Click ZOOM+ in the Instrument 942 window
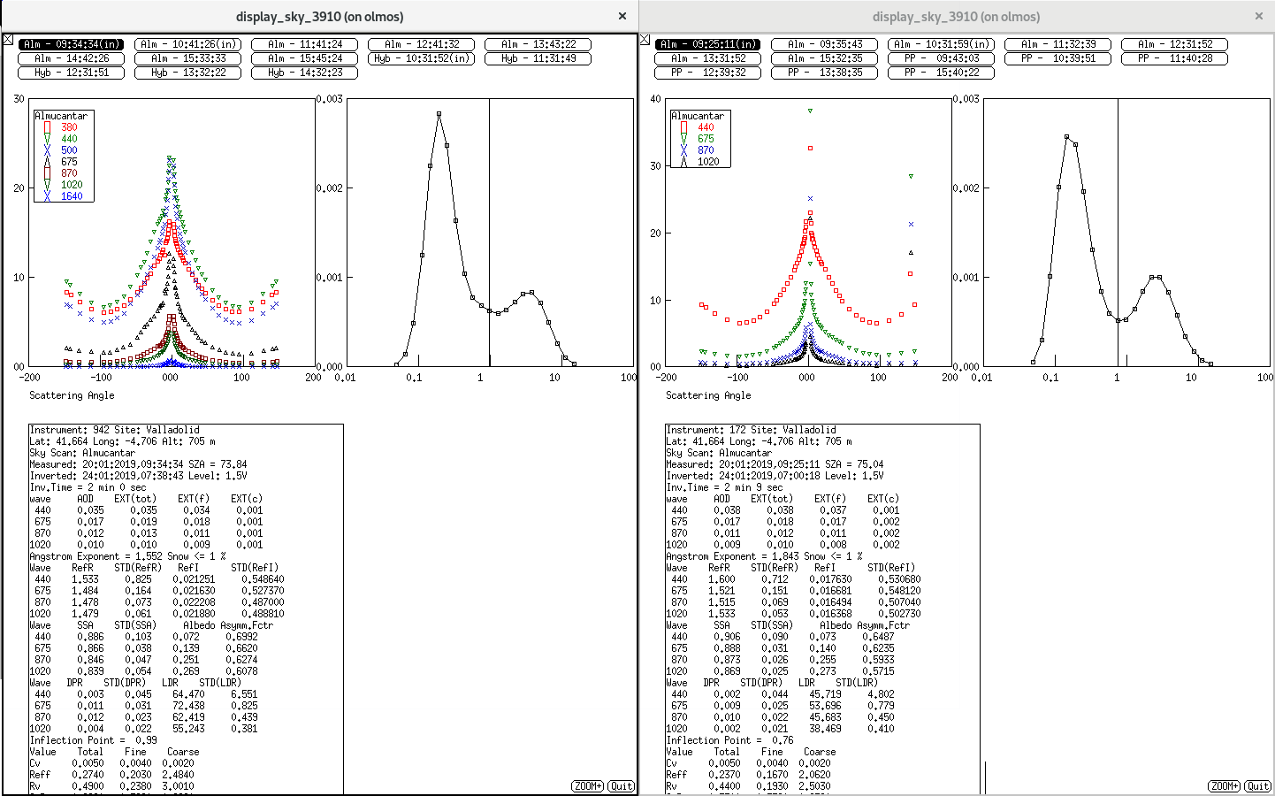The width and height of the screenshot is (1275, 796). pyautogui.click(x=588, y=786)
